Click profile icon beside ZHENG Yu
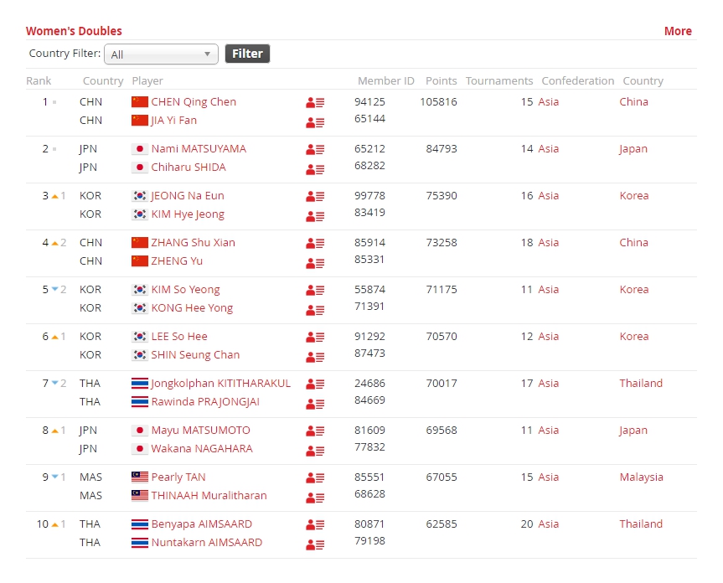723x583 pixels. (315, 261)
